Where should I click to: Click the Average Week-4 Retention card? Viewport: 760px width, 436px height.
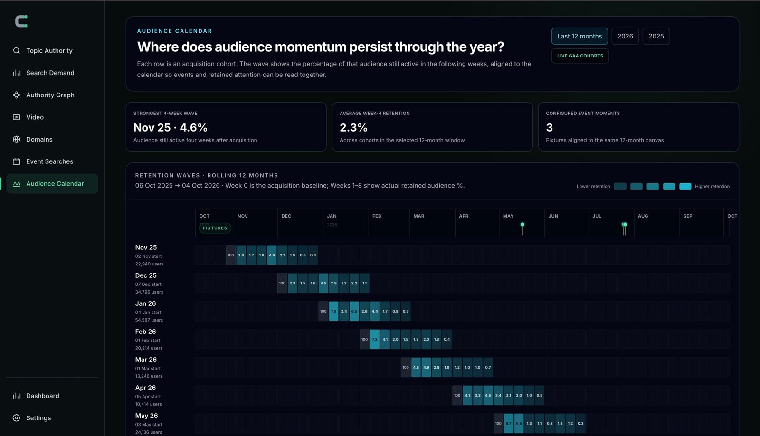click(432, 127)
